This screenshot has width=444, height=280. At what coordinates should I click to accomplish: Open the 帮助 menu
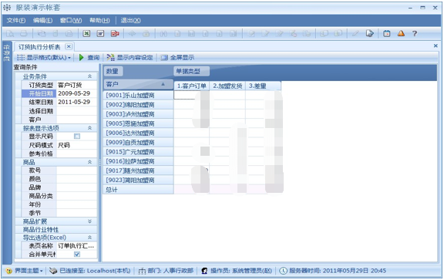(x=99, y=20)
